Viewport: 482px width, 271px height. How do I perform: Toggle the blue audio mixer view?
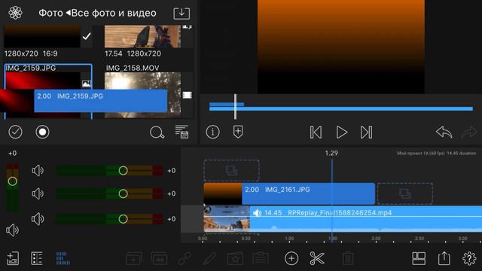click(x=63, y=258)
